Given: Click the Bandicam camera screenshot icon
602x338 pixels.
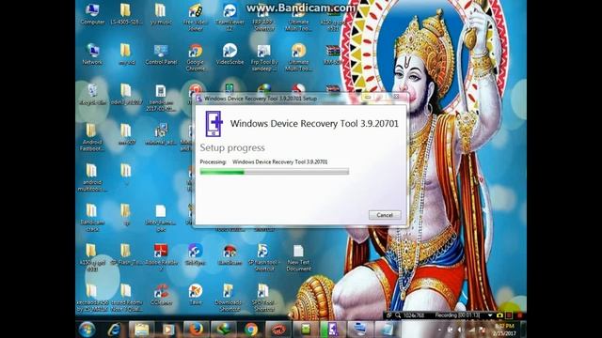Looking at the screenshot, I should click(499, 315).
